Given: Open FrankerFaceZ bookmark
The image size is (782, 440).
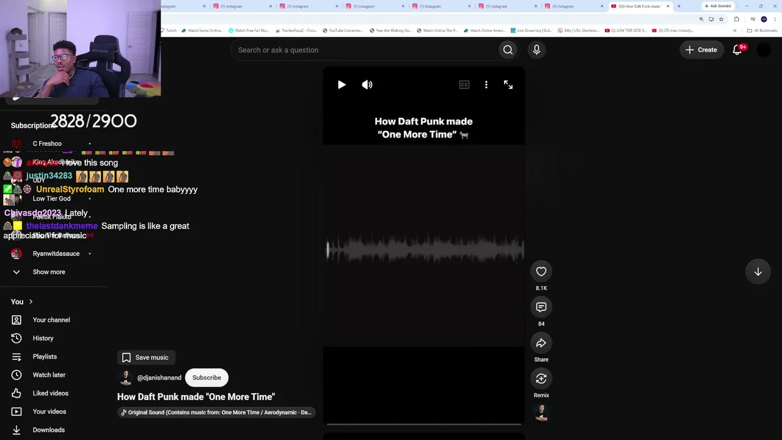Looking at the screenshot, I should pos(296,31).
